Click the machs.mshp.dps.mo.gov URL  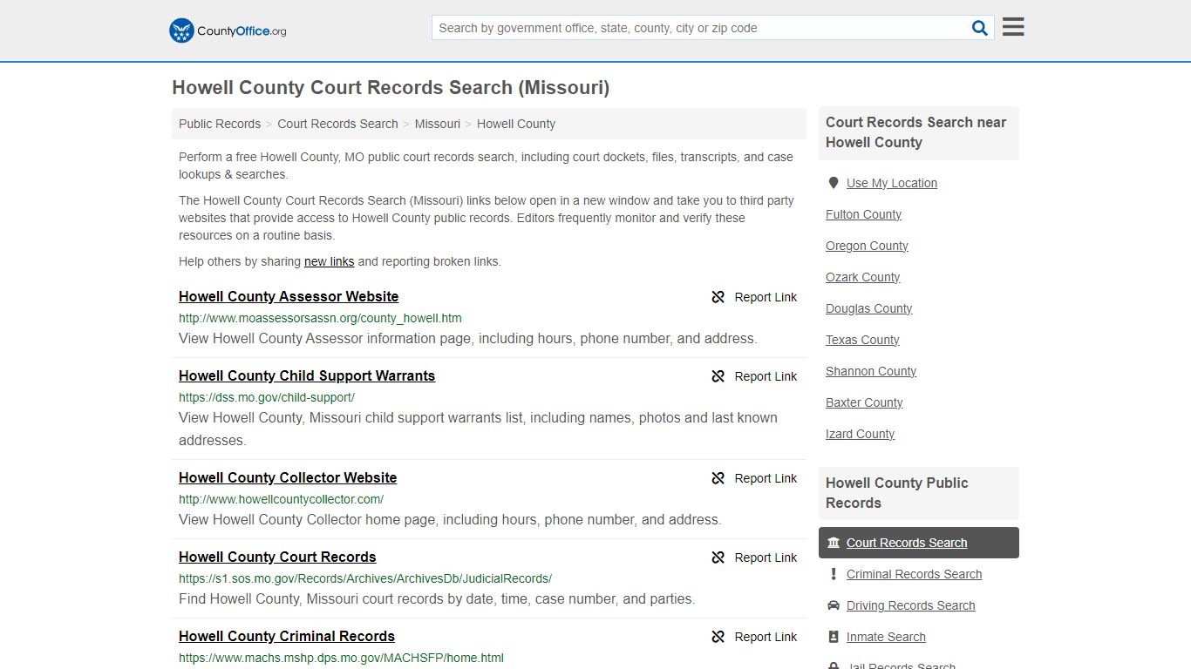click(x=341, y=658)
